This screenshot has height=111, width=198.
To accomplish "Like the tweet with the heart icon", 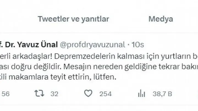I will coord(88,94).
